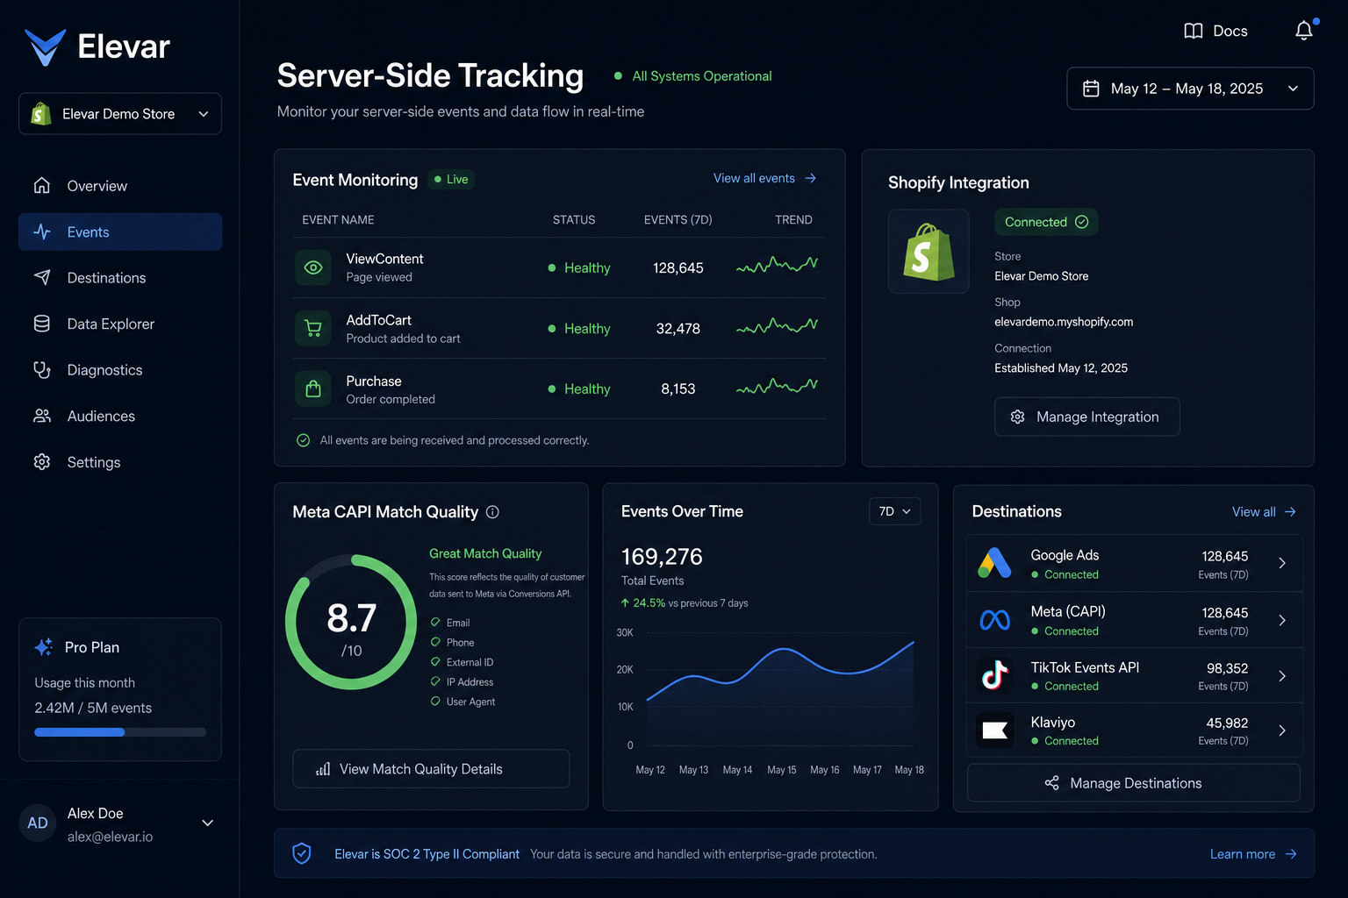Image resolution: width=1348 pixels, height=898 pixels.
Task: Click View all in Destinations
Action: pyautogui.click(x=1264, y=512)
